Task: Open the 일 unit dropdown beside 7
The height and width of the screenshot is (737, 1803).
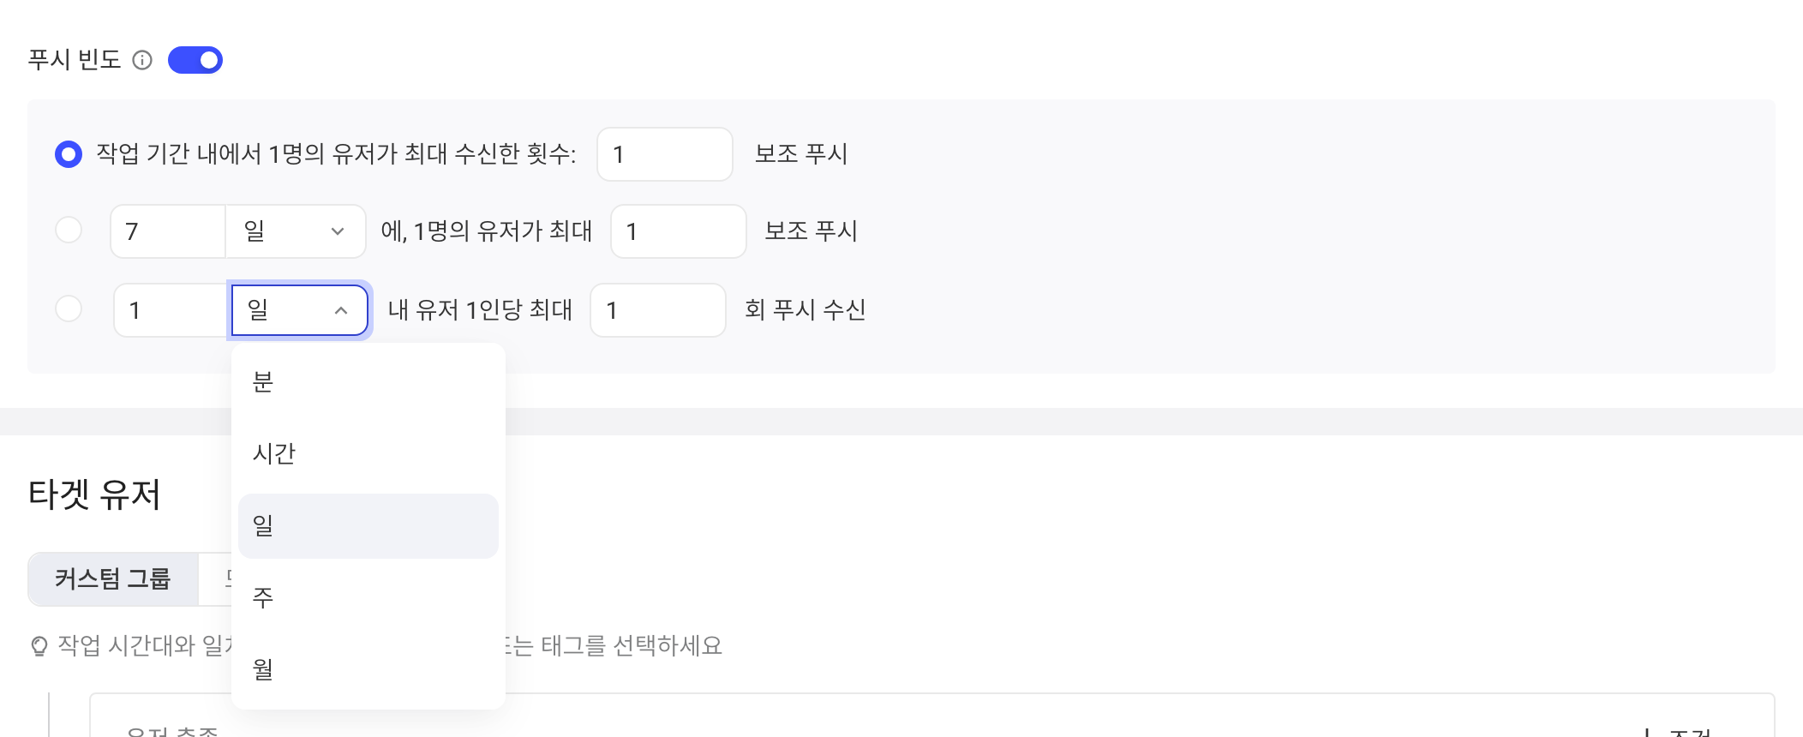Action: (296, 231)
